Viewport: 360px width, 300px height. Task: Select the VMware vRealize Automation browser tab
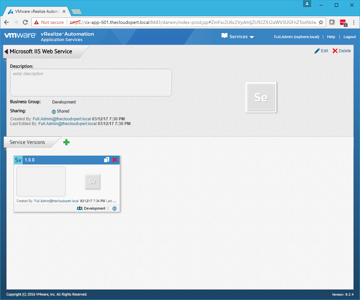37,11
